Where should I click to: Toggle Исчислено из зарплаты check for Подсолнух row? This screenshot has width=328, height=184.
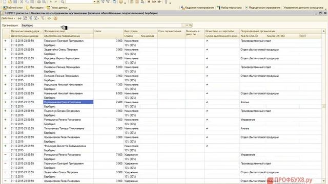[x=207, y=111]
